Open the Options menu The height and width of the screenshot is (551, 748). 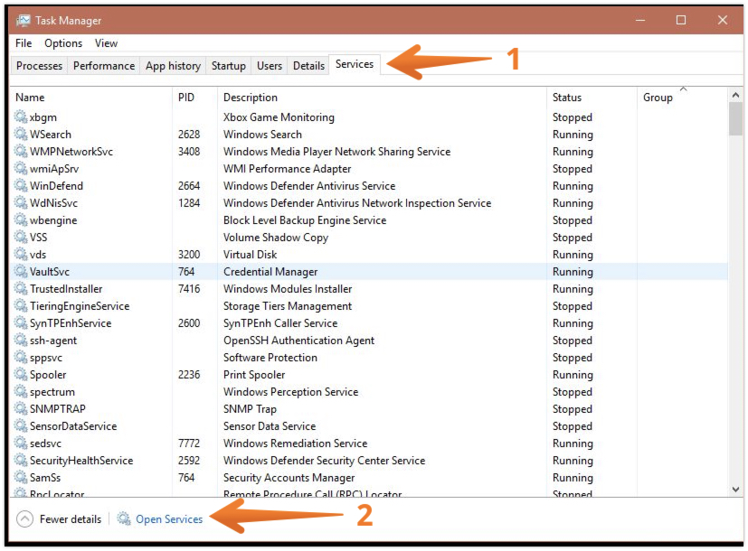(63, 42)
